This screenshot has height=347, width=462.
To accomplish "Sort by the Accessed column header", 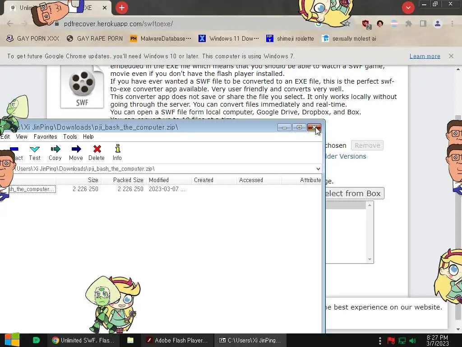I will pos(259,180).
